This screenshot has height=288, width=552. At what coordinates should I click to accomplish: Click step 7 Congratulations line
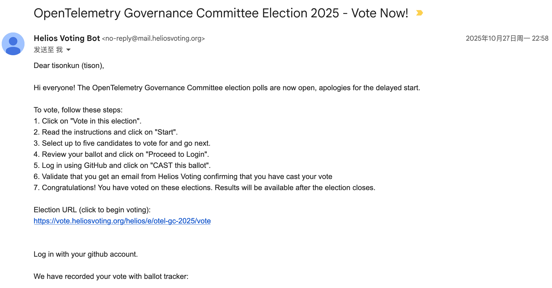(x=204, y=188)
